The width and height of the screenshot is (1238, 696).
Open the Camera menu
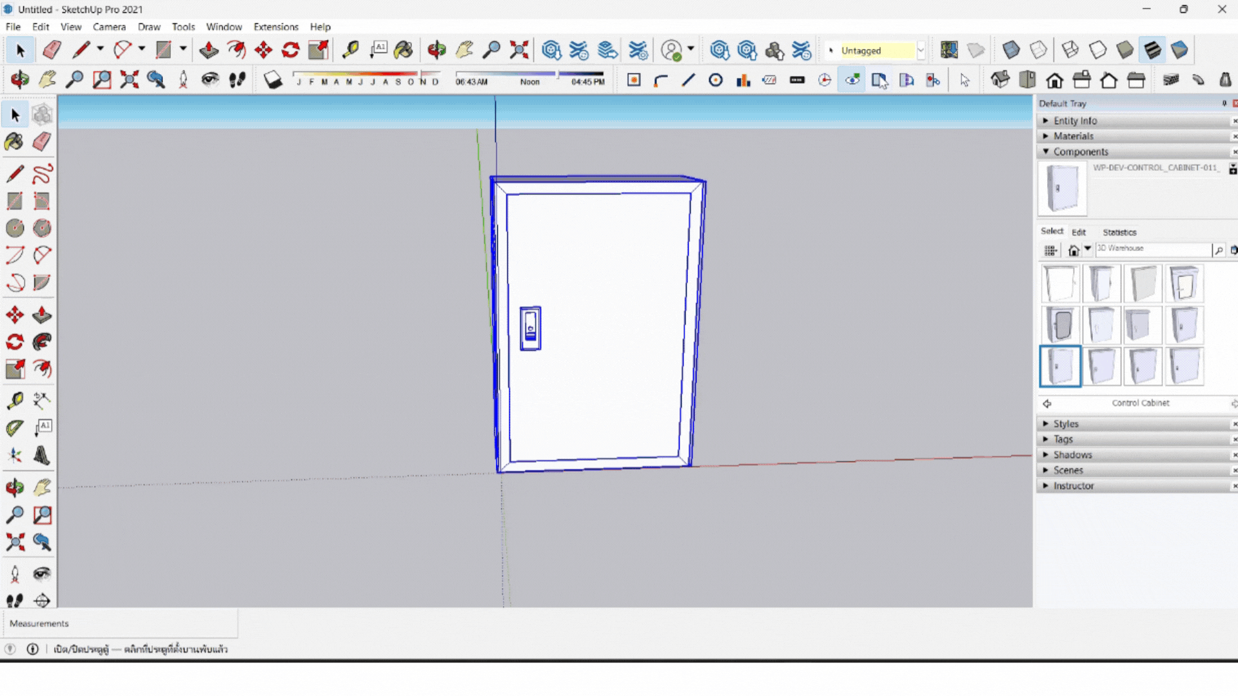[x=109, y=26]
